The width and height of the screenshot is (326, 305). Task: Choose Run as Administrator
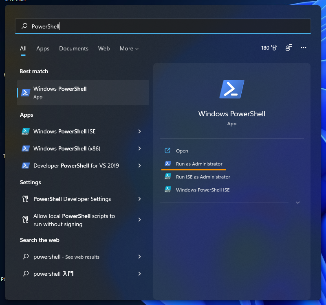[x=199, y=164]
